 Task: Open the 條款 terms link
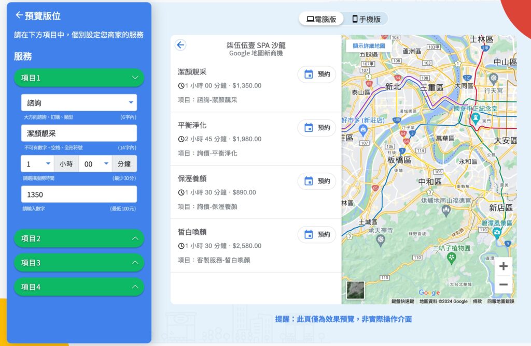[x=477, y=301]
